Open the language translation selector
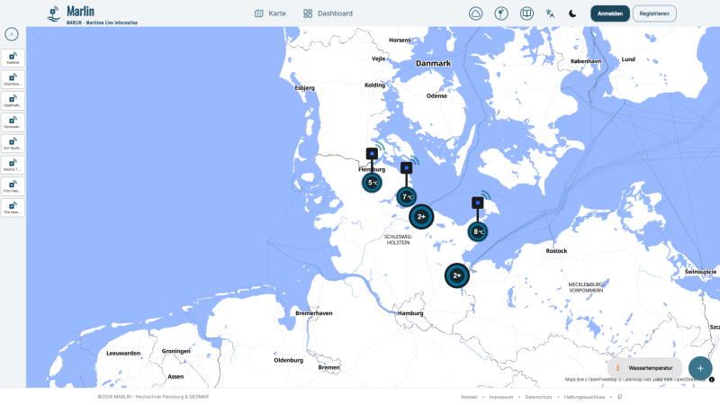 coord(550,13)
